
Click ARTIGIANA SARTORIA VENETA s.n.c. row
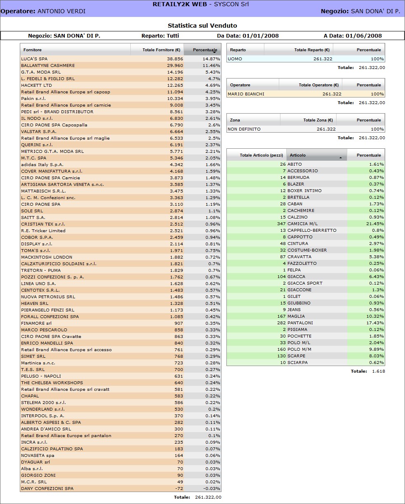(121, 185)
